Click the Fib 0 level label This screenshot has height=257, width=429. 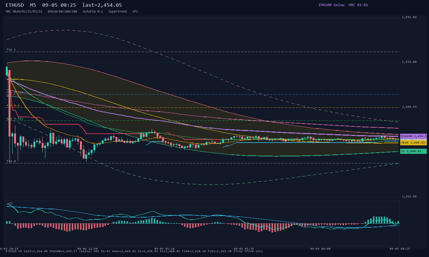tap(11, 161)
